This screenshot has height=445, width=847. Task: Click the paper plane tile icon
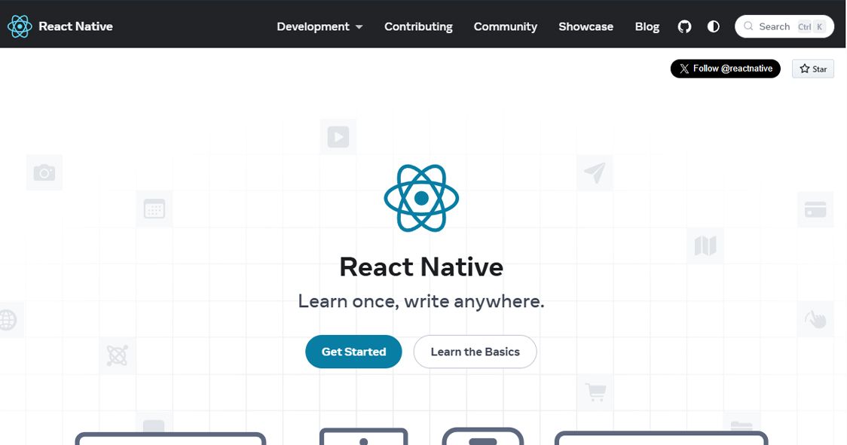595,173
